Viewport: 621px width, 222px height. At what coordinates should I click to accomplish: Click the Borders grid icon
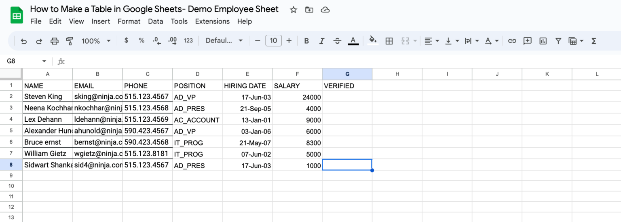(x=389, y=41)
